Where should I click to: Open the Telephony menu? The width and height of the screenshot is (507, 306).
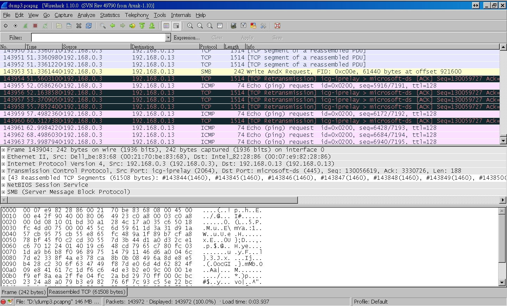(137, 15)
